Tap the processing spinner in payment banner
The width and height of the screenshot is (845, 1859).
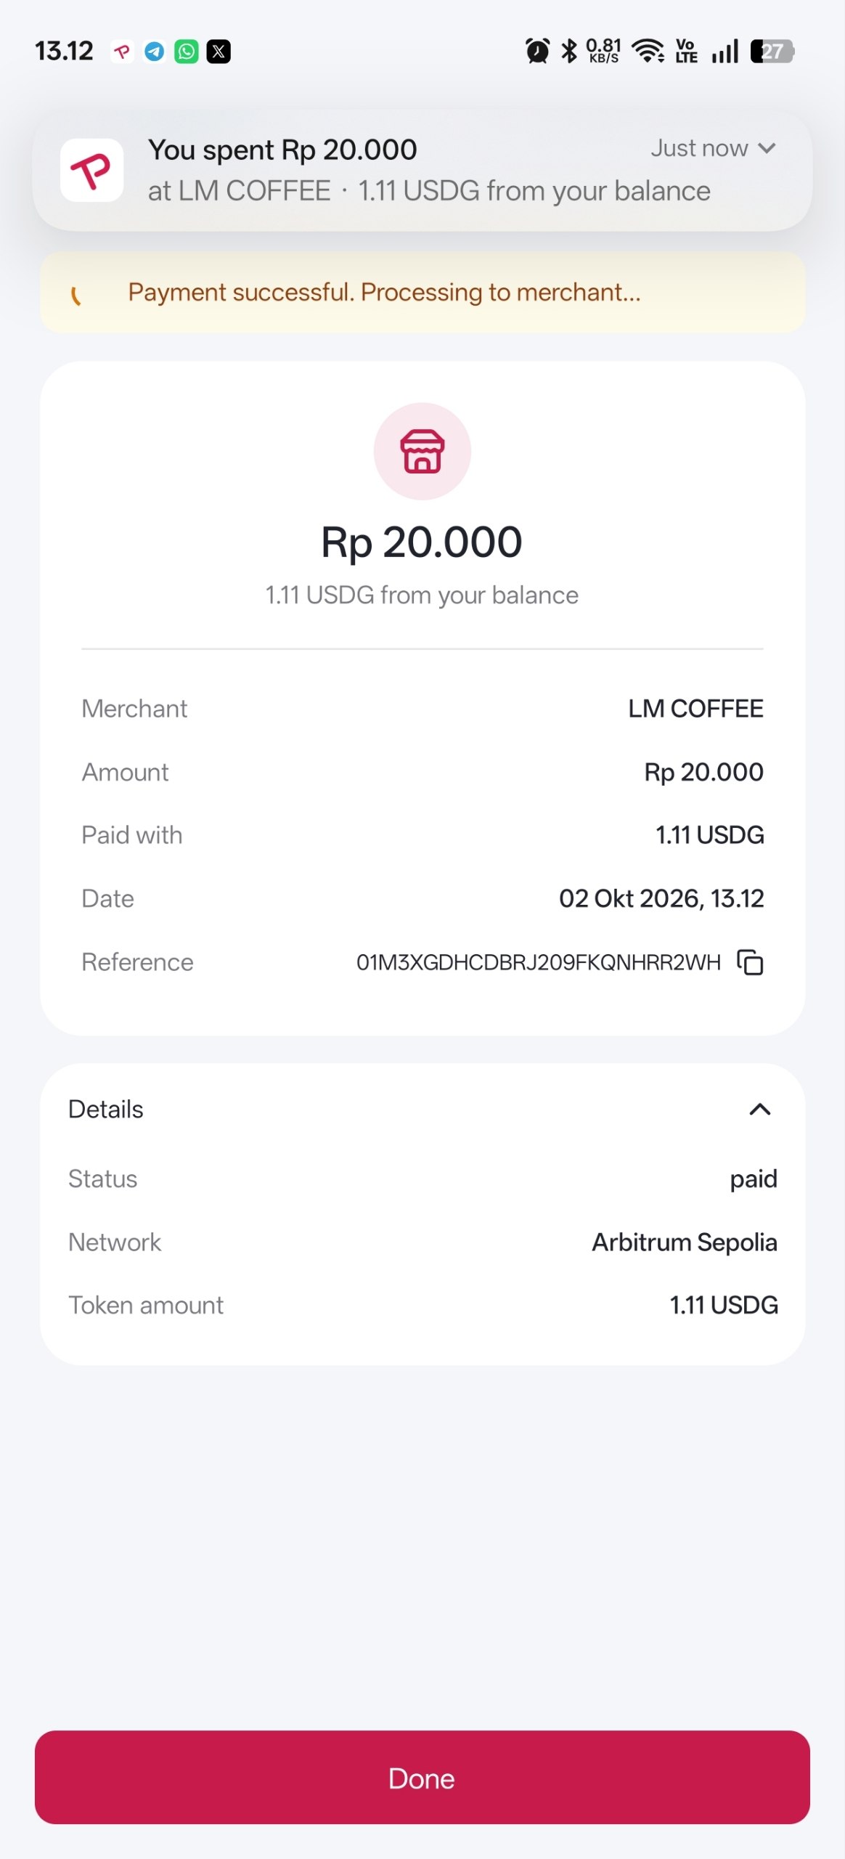point(75,295)
